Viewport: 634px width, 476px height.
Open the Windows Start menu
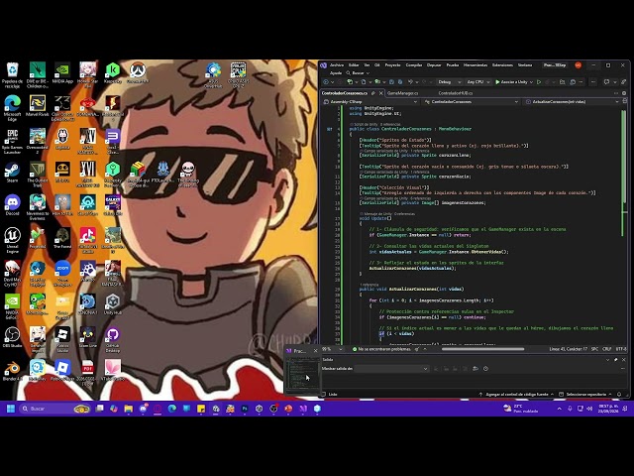[x=11, y=409]
